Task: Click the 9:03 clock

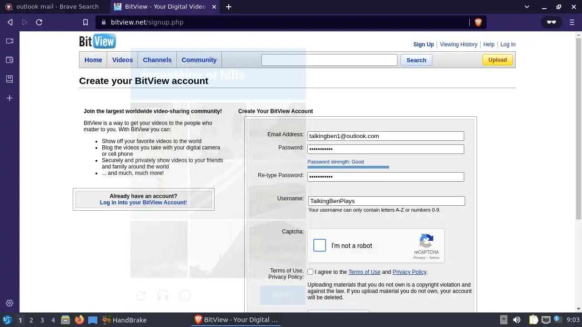Action: (573, 320)
